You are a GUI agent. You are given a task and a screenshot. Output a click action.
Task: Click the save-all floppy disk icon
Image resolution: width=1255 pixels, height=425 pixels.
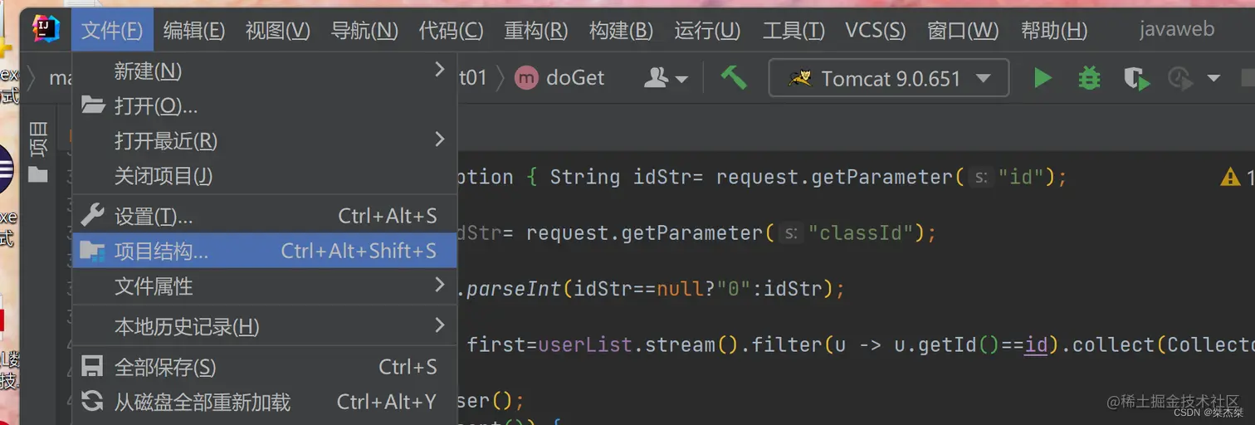[92, 367]
